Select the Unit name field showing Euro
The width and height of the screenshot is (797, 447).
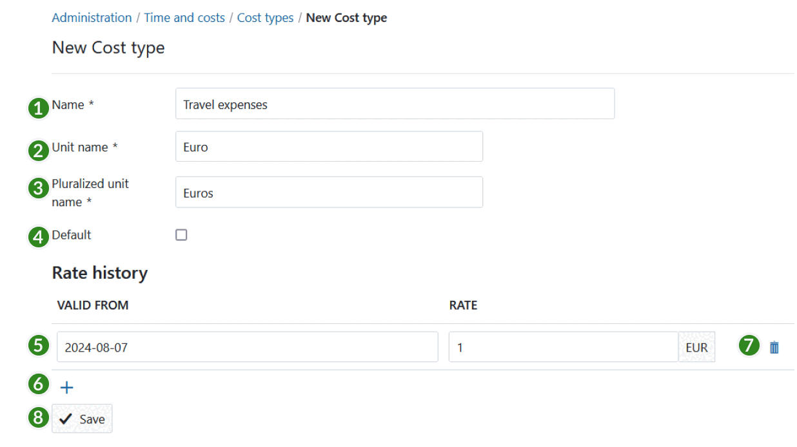pos(329,146)
